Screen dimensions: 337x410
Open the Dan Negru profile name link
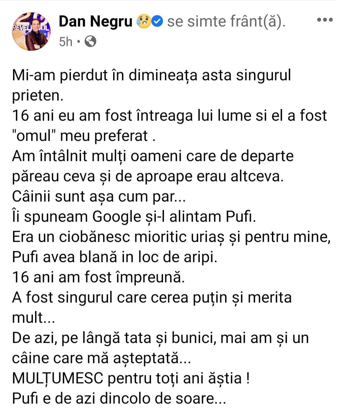click(96, 22)
